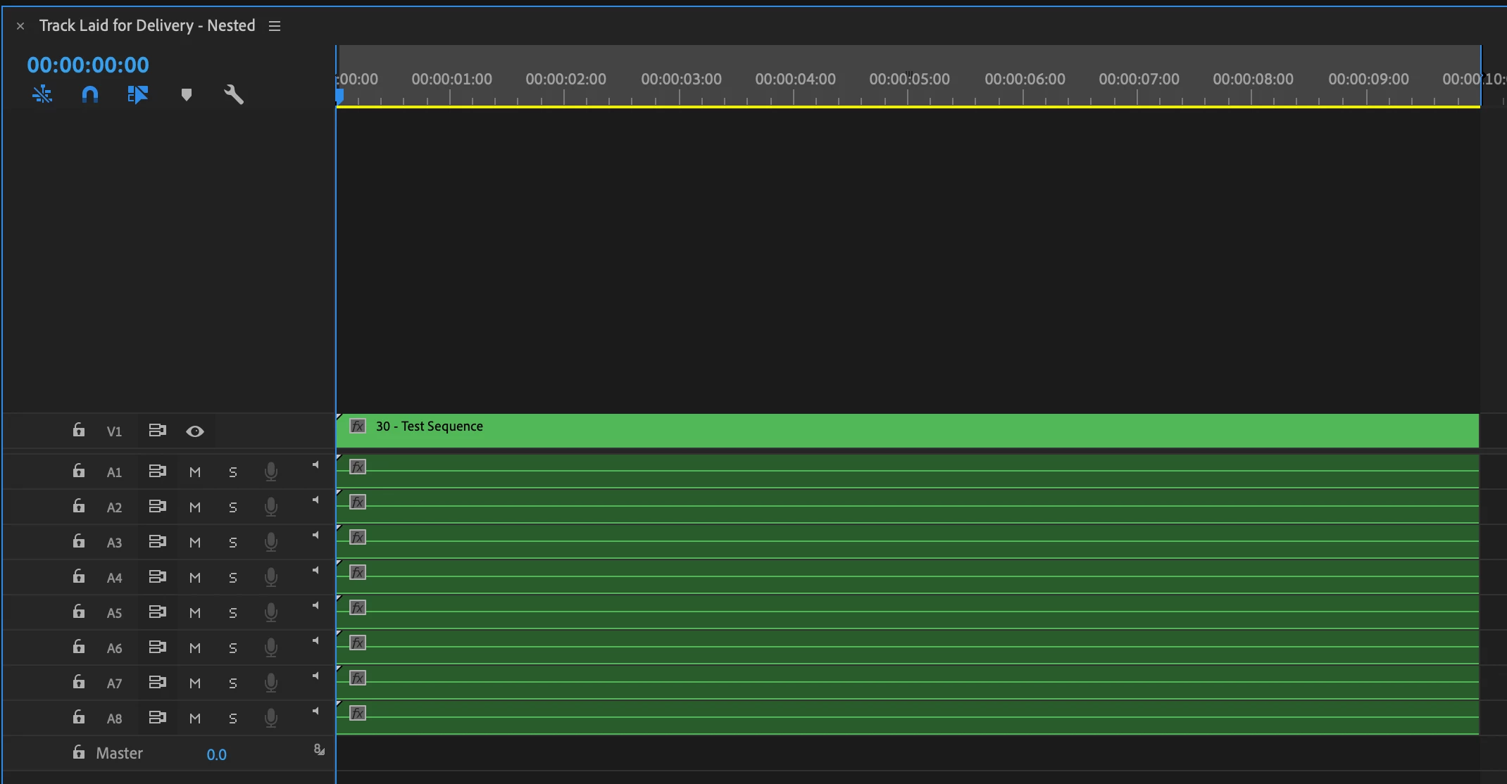Lock the A2 track
Image resolution: width=1507 pixels, height=784 pixels.
tap(79, 506)
